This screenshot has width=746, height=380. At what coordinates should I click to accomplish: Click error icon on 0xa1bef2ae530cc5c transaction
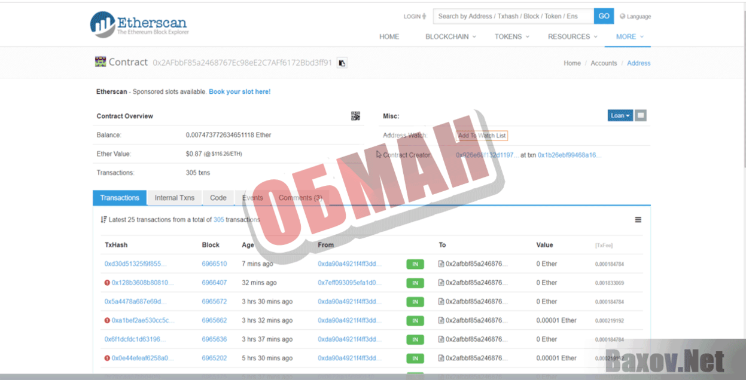107,320
